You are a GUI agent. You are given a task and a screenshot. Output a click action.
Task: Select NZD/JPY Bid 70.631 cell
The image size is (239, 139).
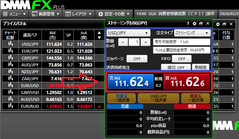(x=53, y=72)
